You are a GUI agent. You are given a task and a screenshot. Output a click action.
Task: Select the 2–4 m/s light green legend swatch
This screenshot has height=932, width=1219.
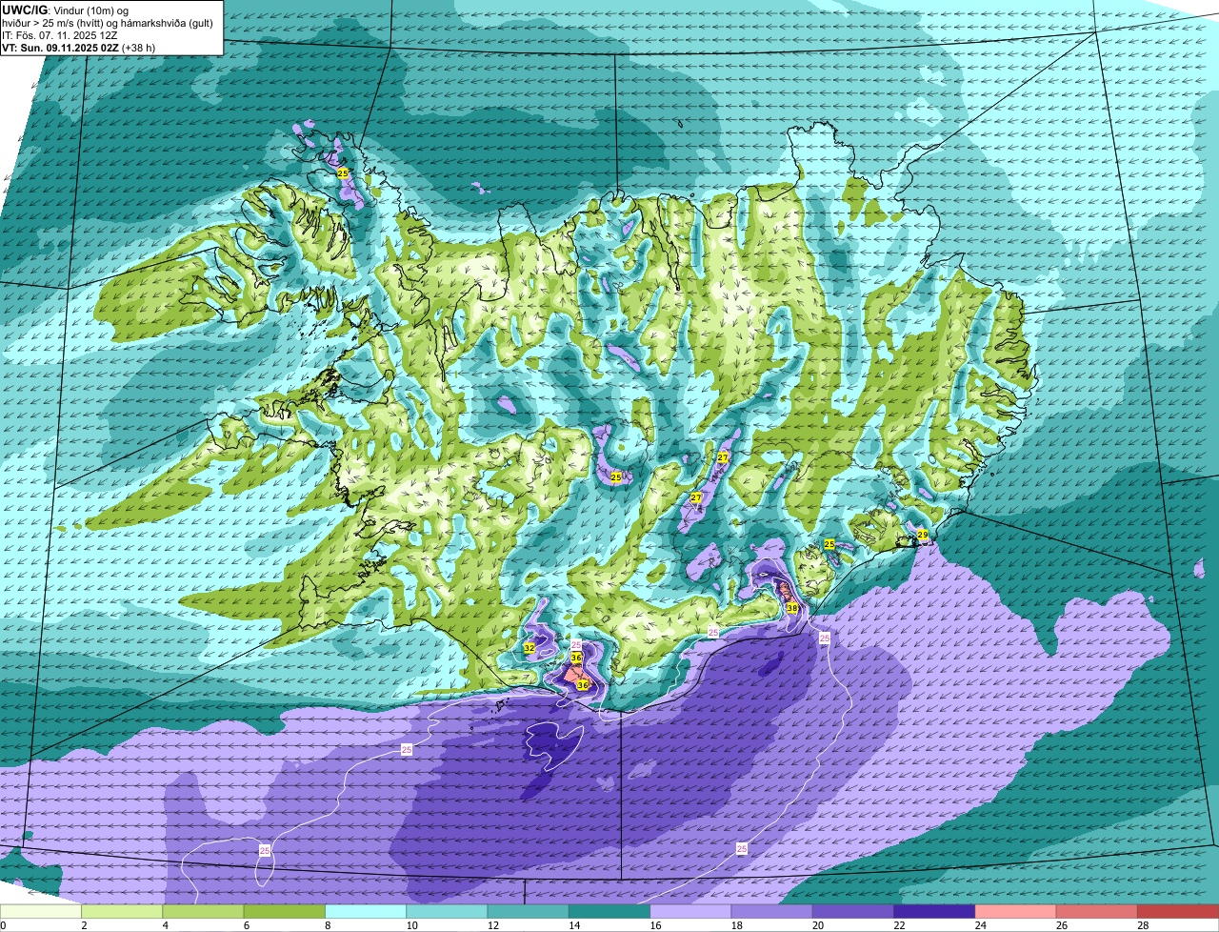click(x=122, y=912)
